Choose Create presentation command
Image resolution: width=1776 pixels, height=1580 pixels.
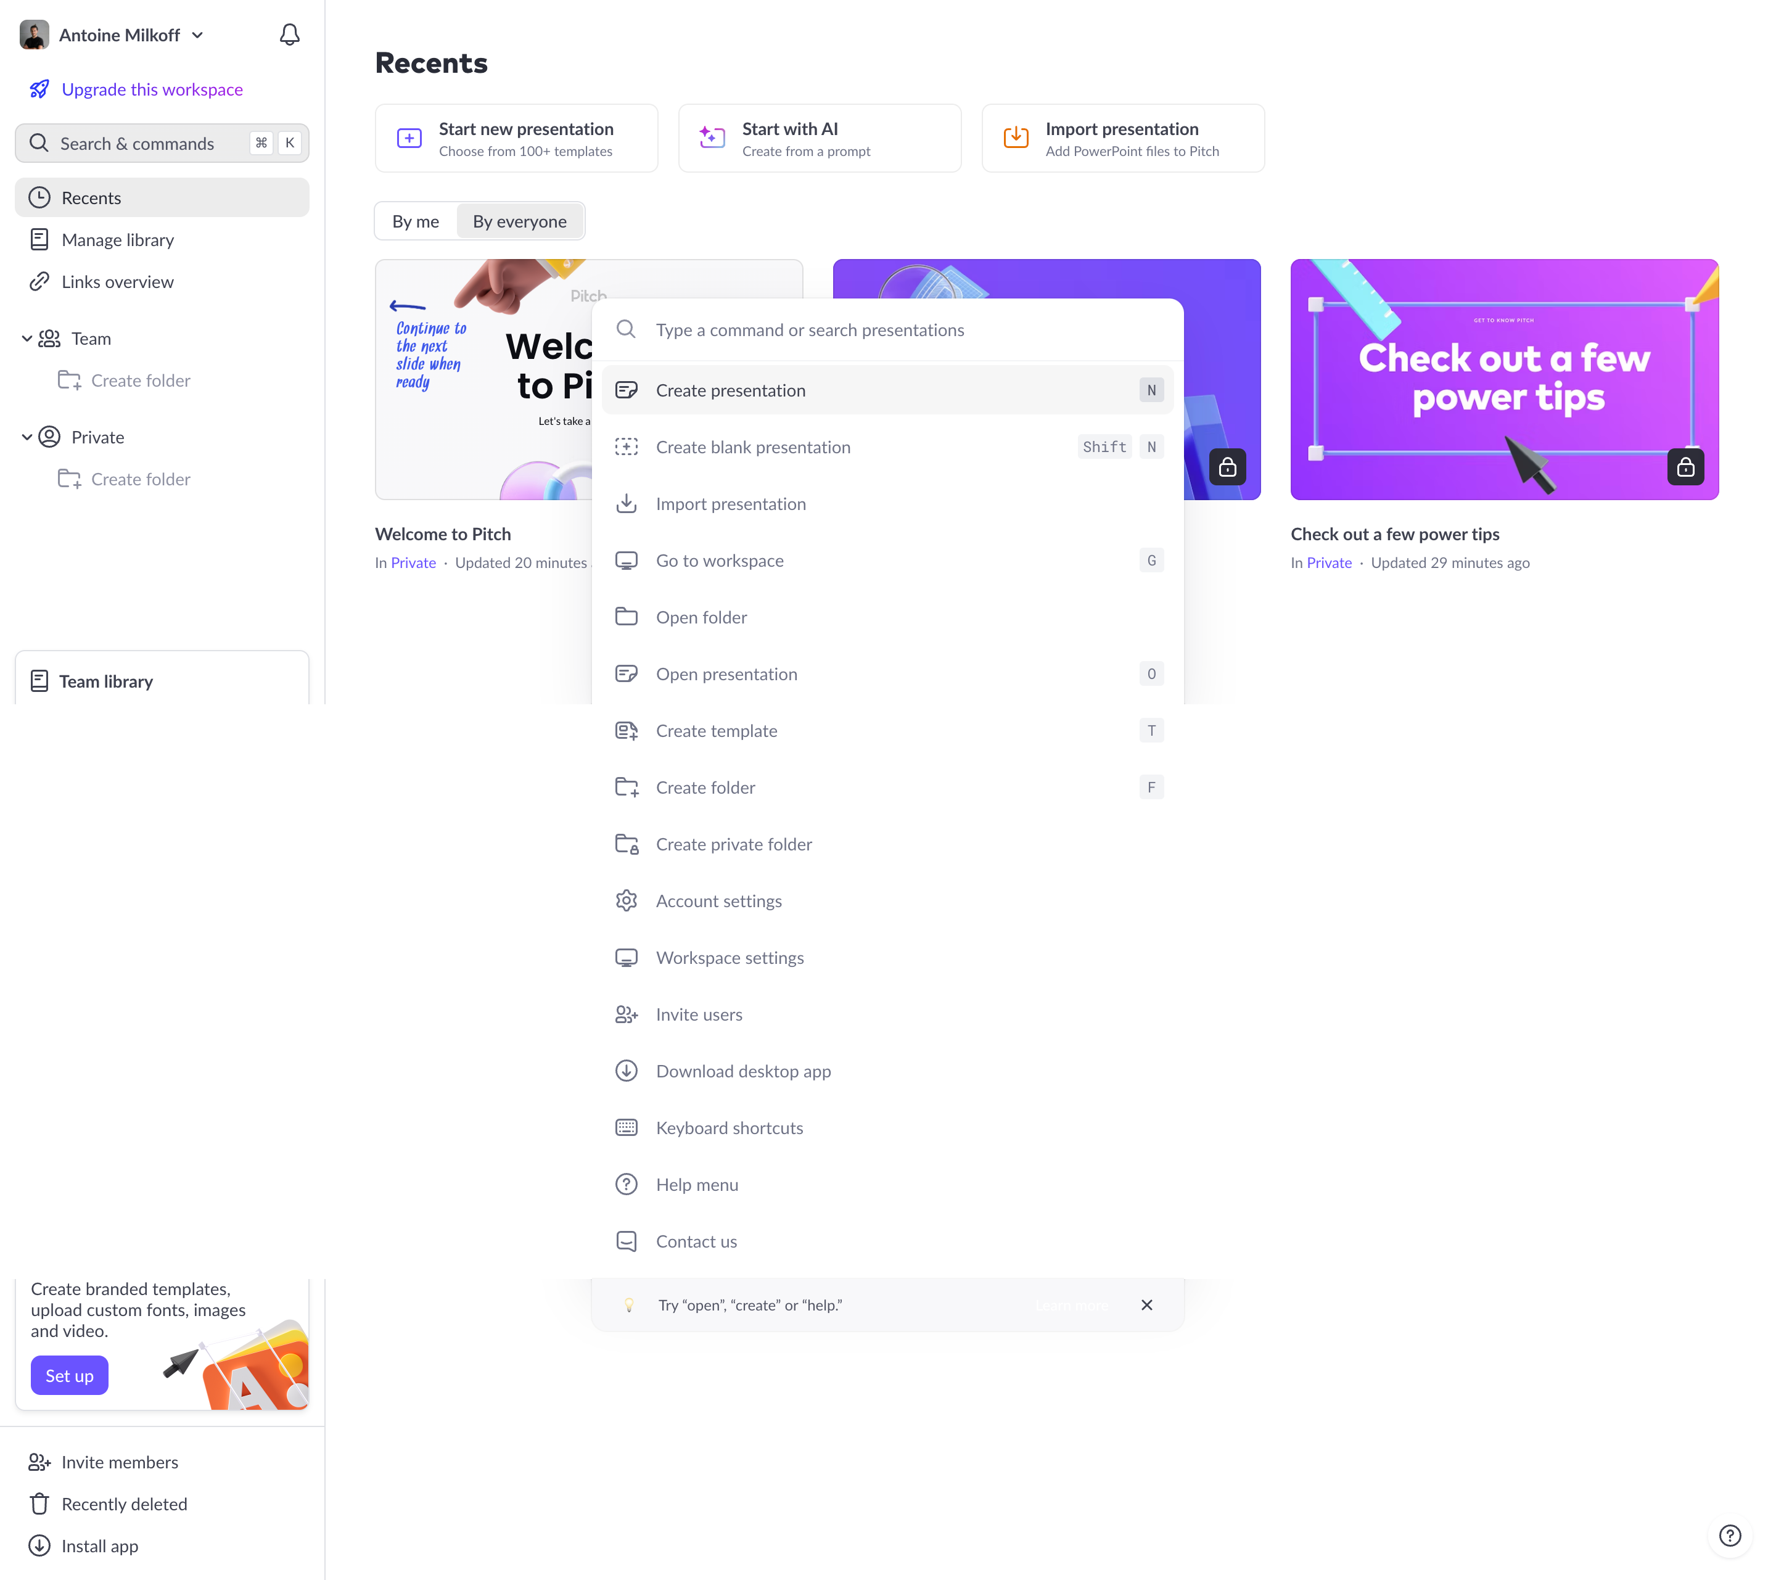[x=888, y=390]
